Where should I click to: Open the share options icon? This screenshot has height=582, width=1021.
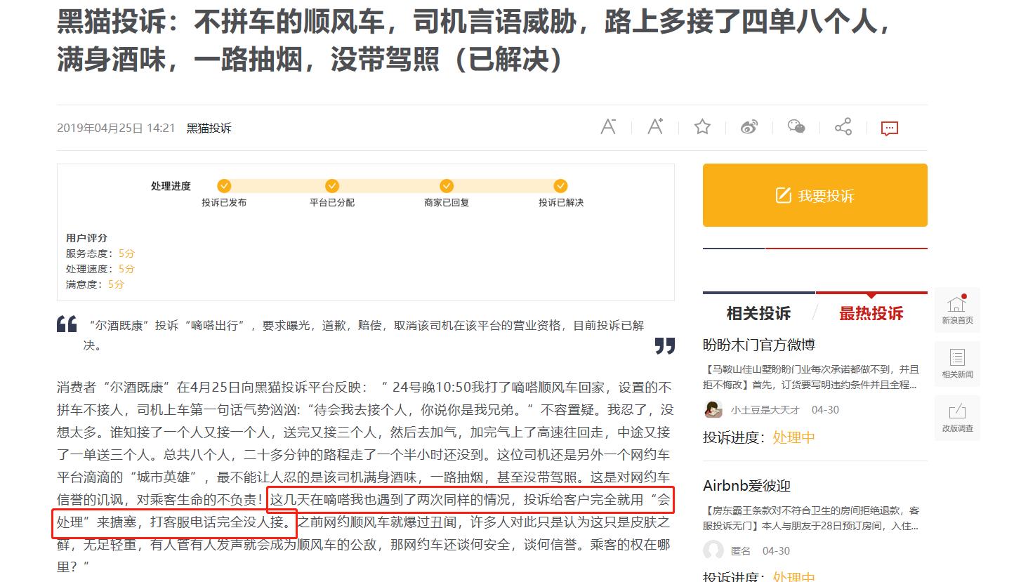tap(843, 127)
